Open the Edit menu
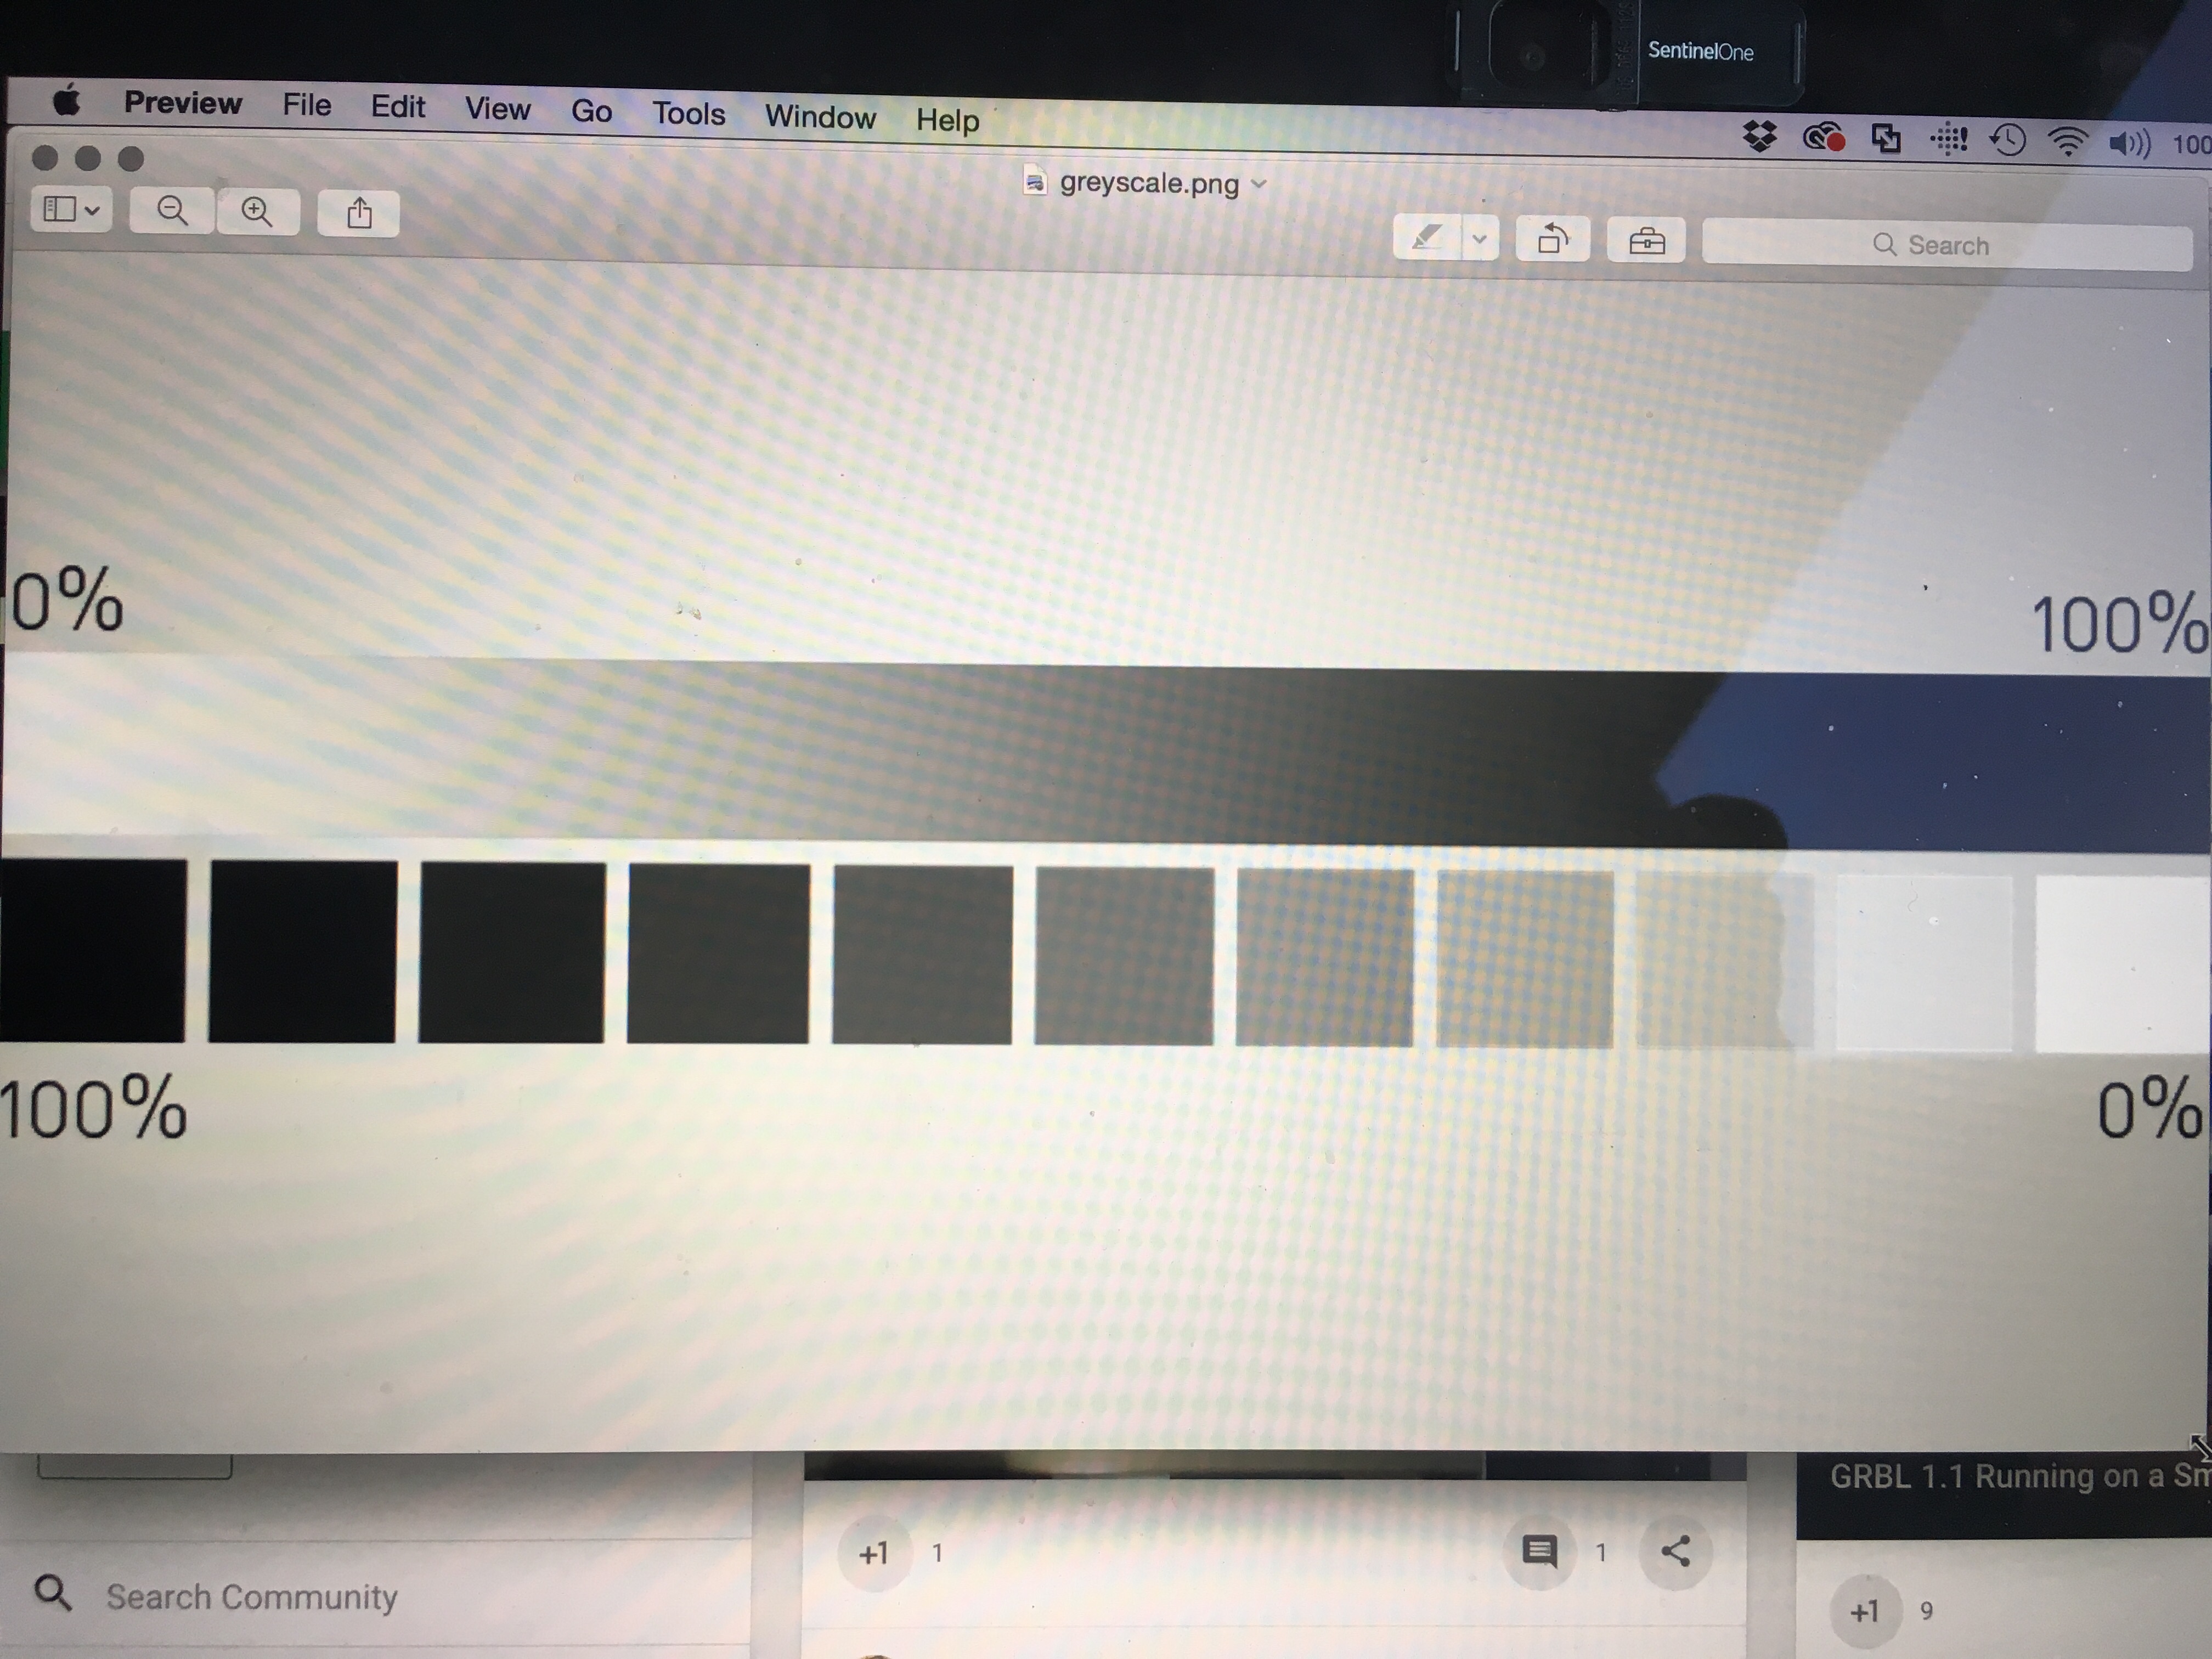The width and height of the screenshot is (2212, 1659). coord(398,106)
